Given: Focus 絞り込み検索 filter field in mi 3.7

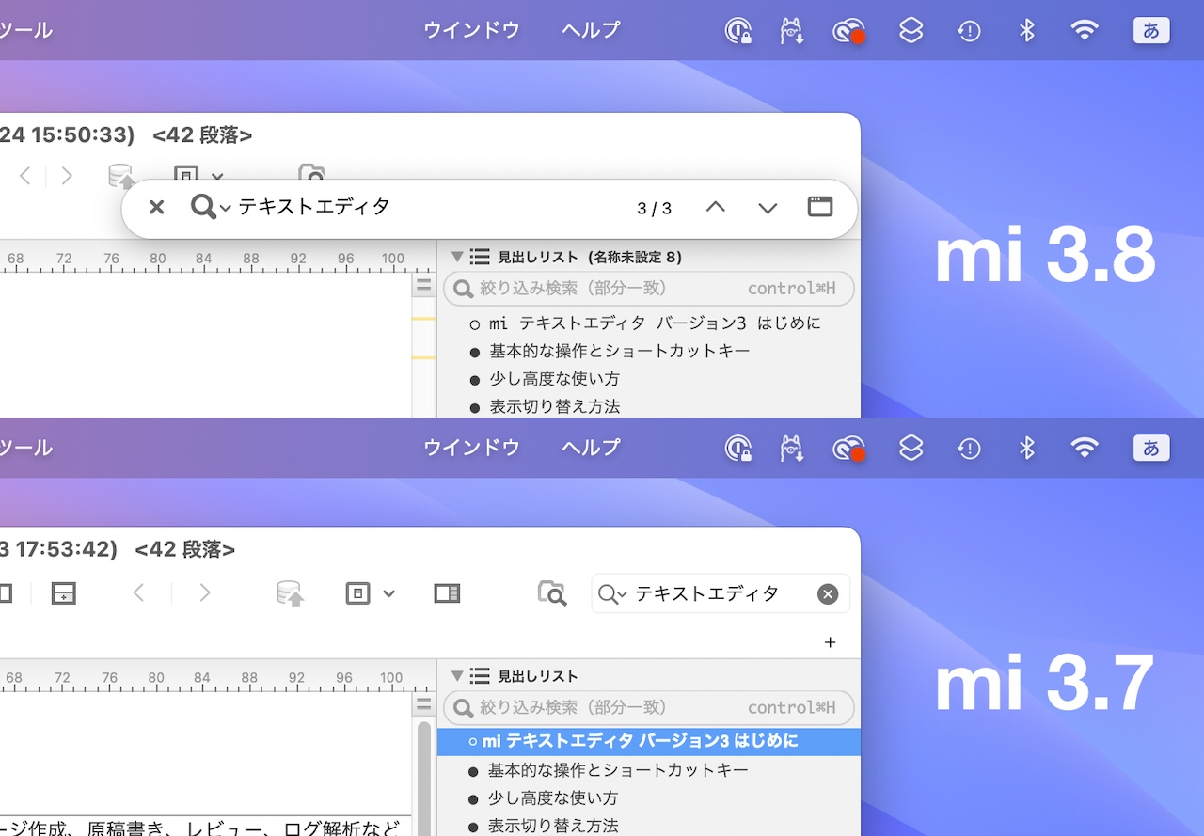Looking at the screenshot, I should tap(649, 707).
